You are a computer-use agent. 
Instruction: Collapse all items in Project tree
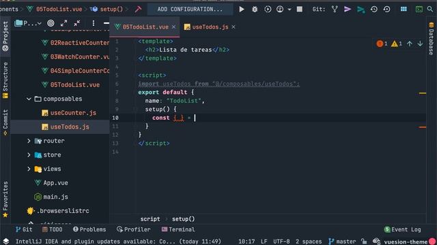77,23
